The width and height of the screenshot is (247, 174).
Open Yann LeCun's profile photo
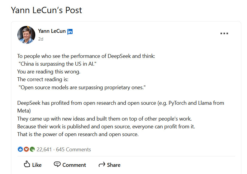pyautogui.click(x=26, y=35)
